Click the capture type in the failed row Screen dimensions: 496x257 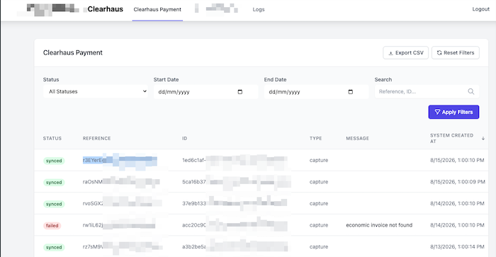click(x=319, y=225)
